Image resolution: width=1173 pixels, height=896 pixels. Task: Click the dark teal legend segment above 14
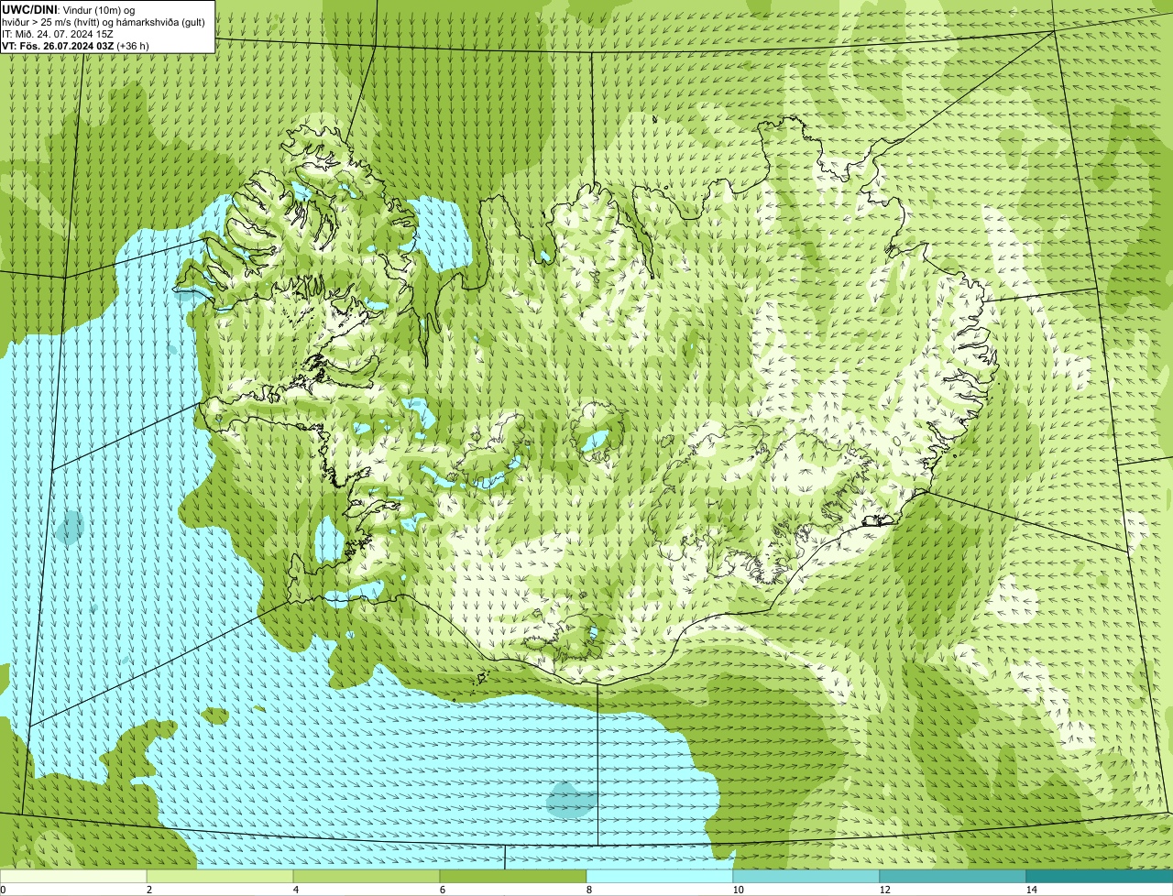[1100, 877]
